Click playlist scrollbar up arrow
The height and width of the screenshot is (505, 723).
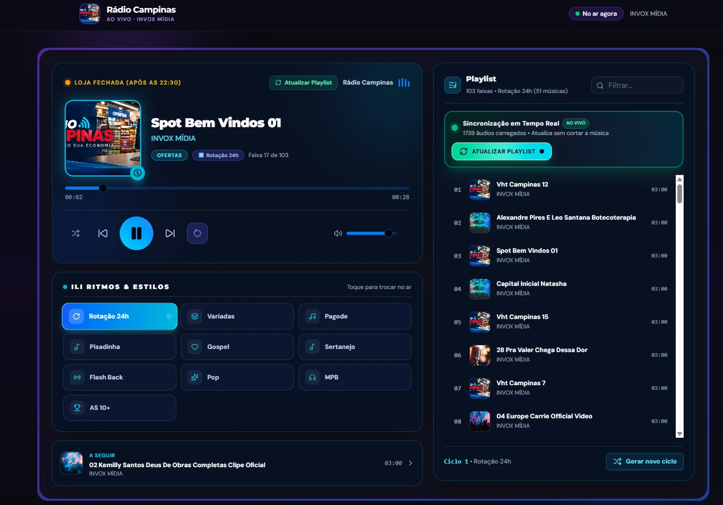click(680, 179)
